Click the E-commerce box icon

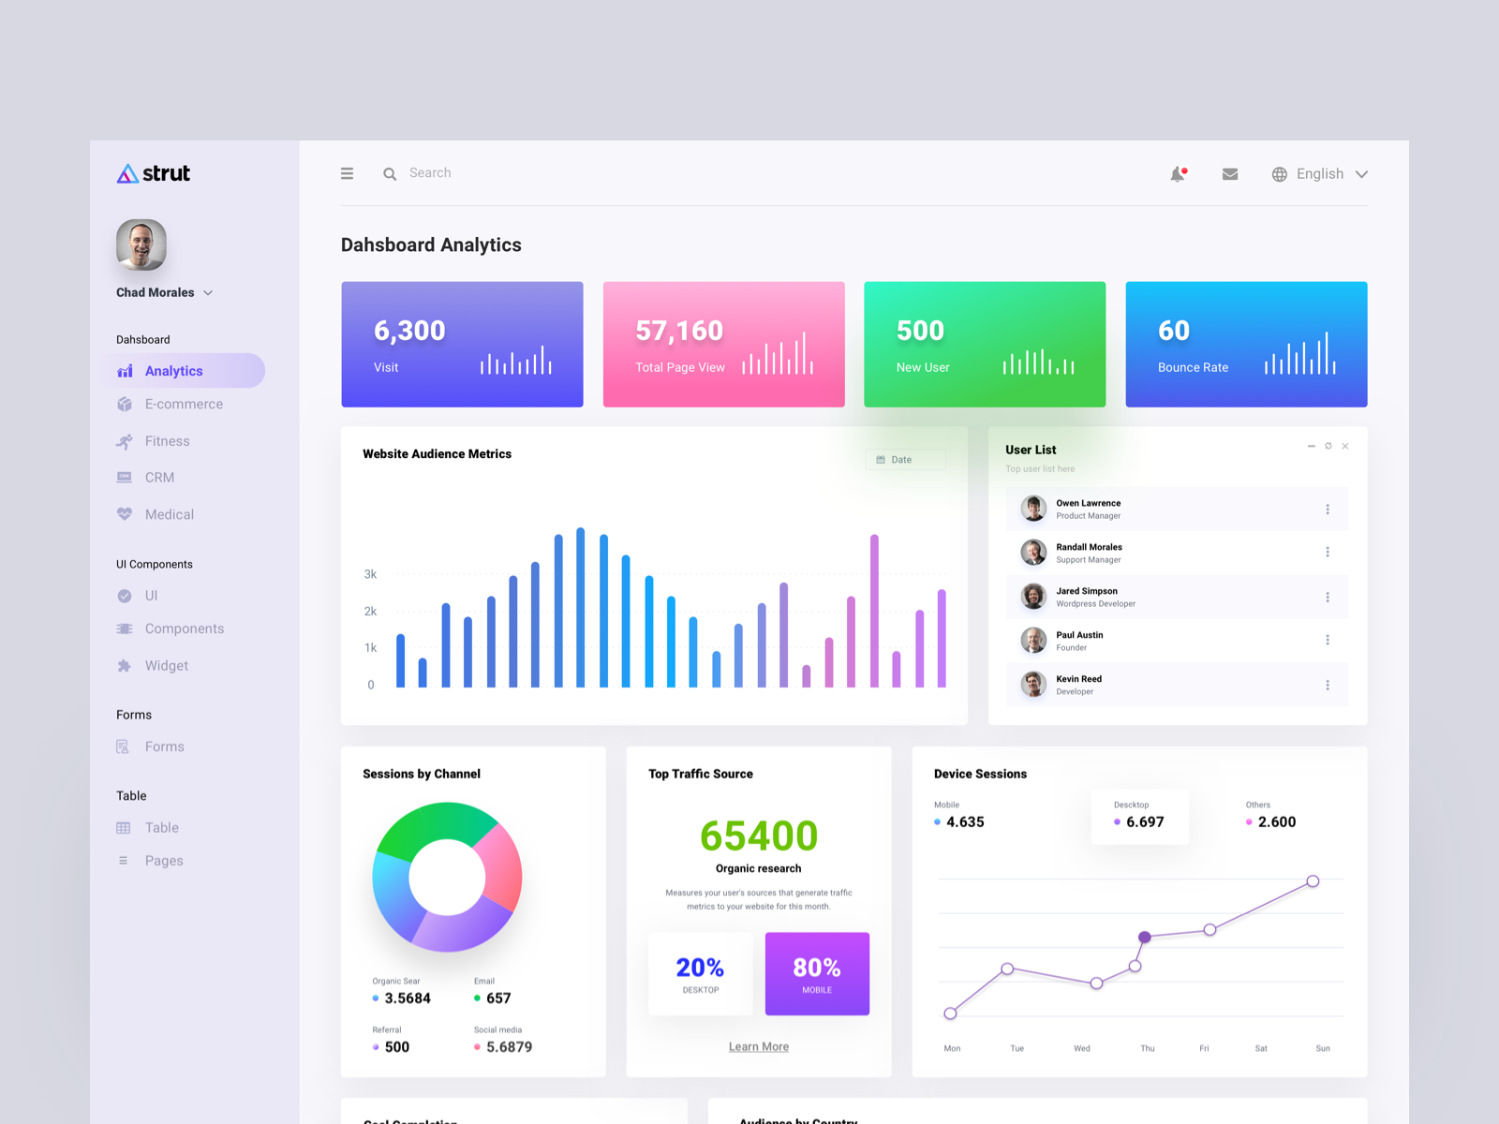click(x=125, y=405)
